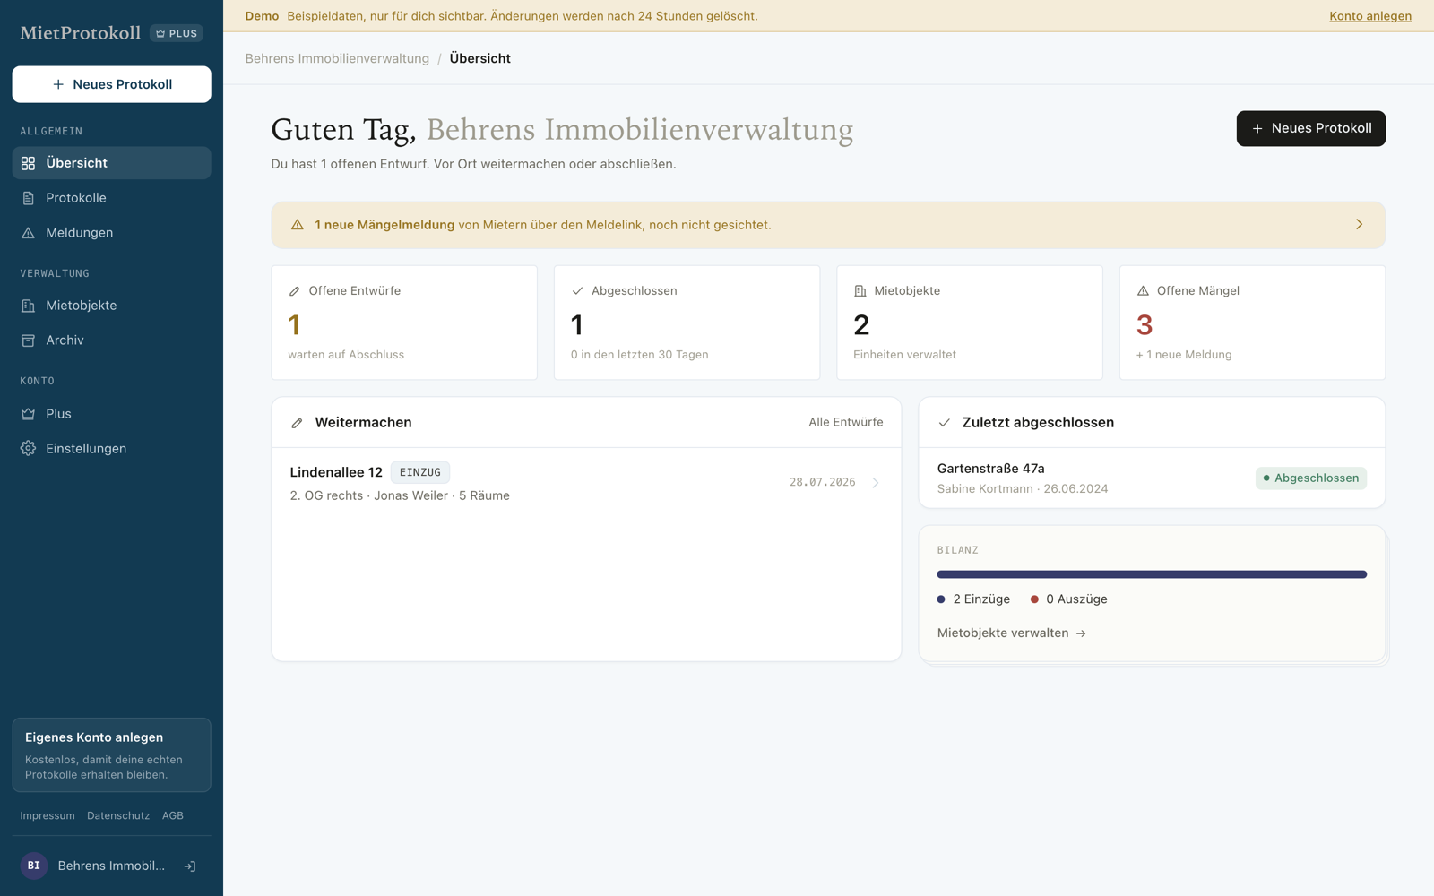This screenshot has width=1434, height=896.
Task: Open Einstellungen via its gear icon
Action: tap(29, 449)
